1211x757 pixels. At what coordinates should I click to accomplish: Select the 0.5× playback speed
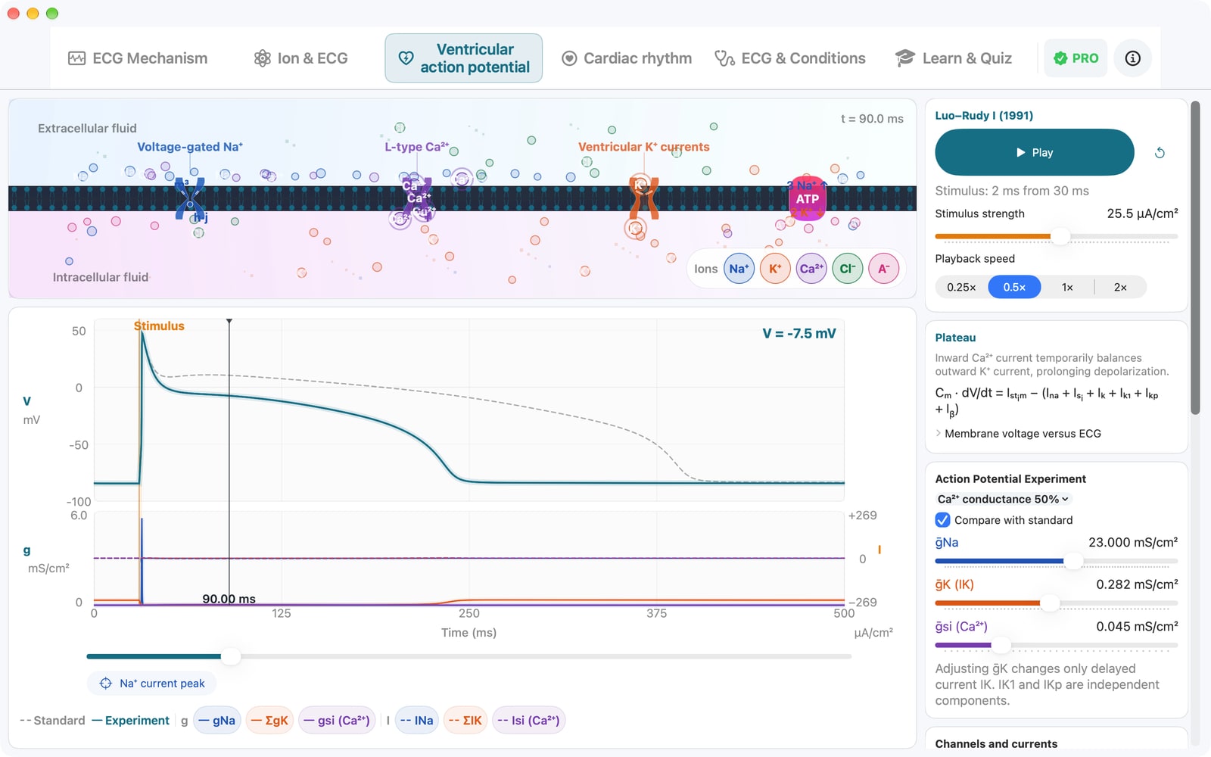click(1014, 288)
